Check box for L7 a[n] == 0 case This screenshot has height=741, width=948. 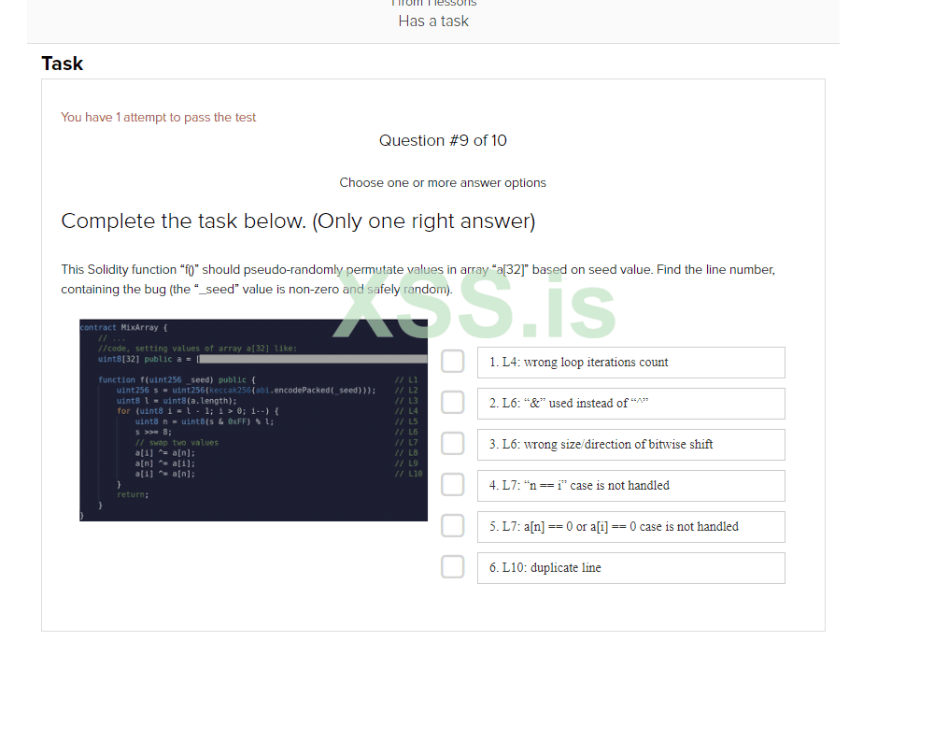(452, 526)
